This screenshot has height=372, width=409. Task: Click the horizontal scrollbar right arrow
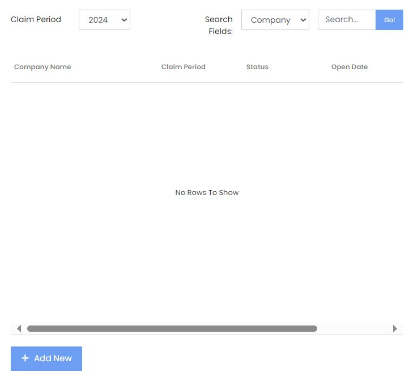click(395, 328)
